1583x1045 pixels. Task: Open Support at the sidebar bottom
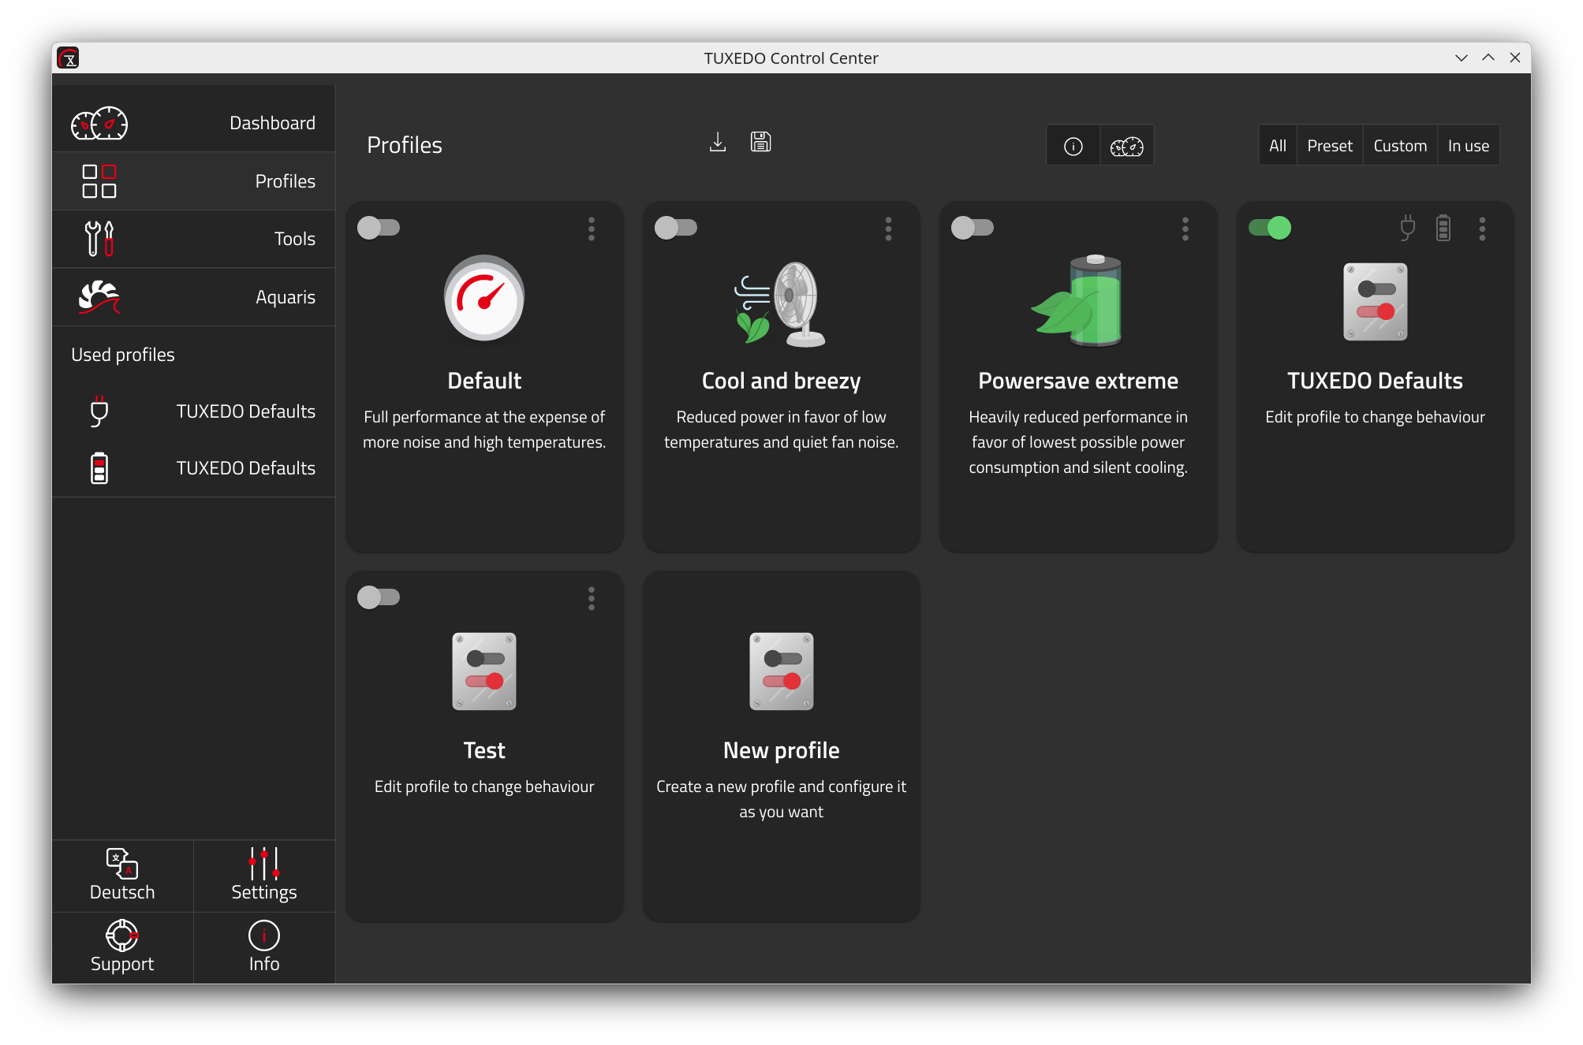[x=122, y=948]
